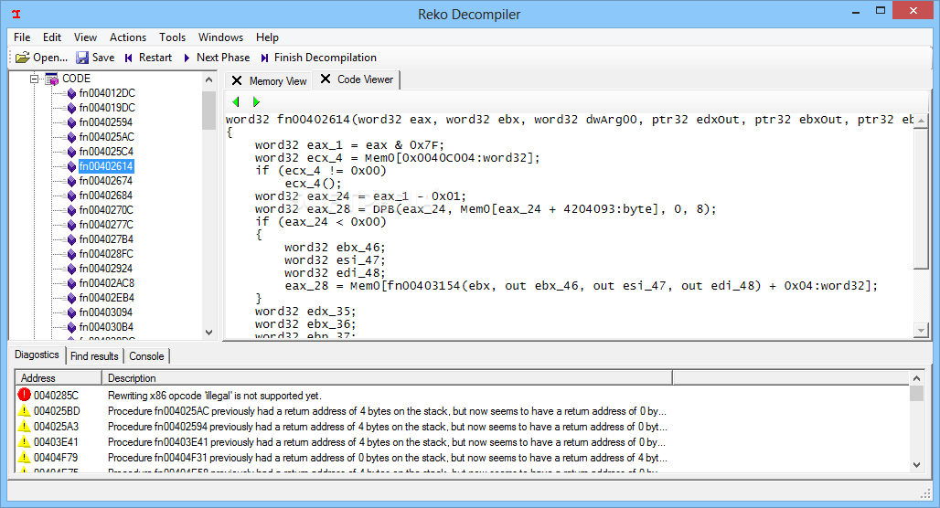940x508 pixels.
Task: Select fn004028FC in the tree
Action: 106,254
